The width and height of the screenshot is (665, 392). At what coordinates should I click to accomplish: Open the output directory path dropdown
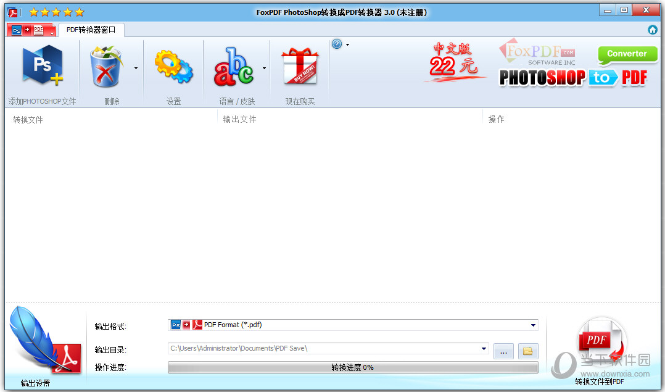pyautogui.click(x=484, y=349)
